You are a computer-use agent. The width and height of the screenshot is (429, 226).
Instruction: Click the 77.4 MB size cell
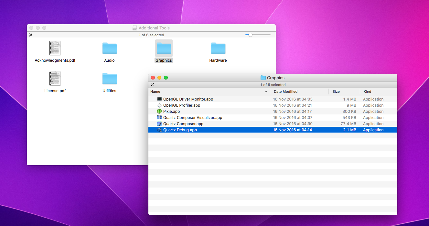pos(349,124)
